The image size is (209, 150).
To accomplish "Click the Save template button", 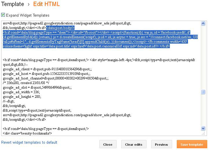I will click(x=192, y=144).
